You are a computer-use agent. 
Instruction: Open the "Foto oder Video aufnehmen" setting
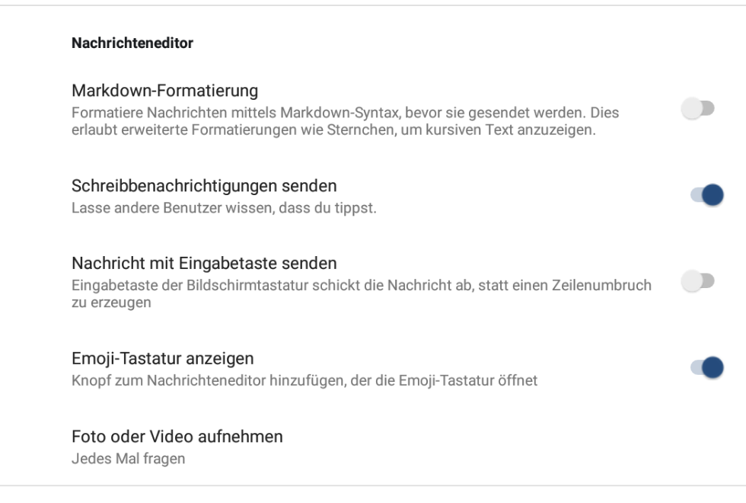point(177,437)
